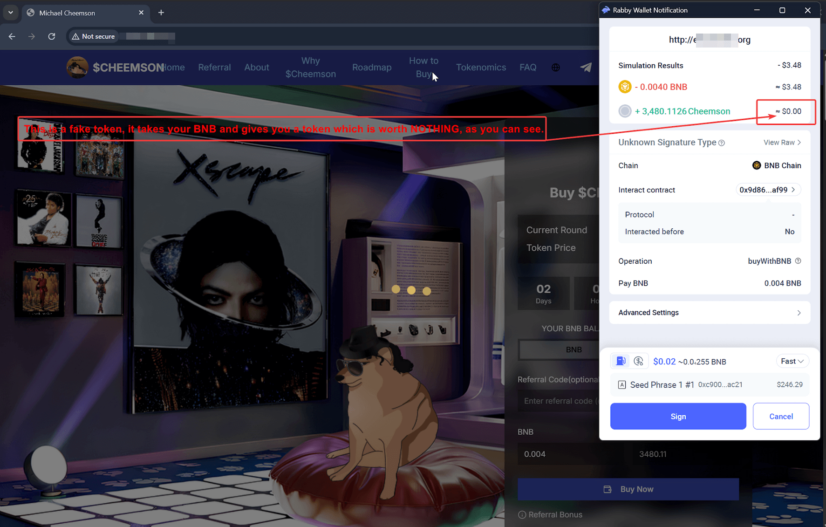The width and height of the screenshot is (826, 527).
Task: Click help icon next to buyWithBNB
Action: 798,261
